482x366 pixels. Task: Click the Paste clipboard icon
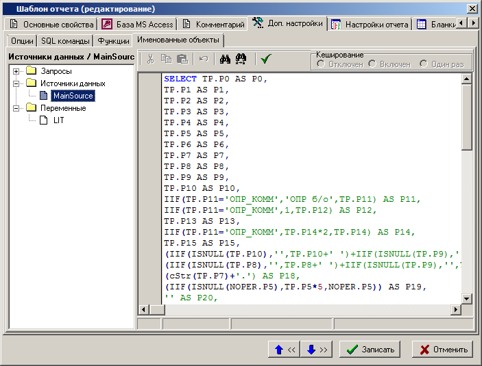(x=182, y=60)
